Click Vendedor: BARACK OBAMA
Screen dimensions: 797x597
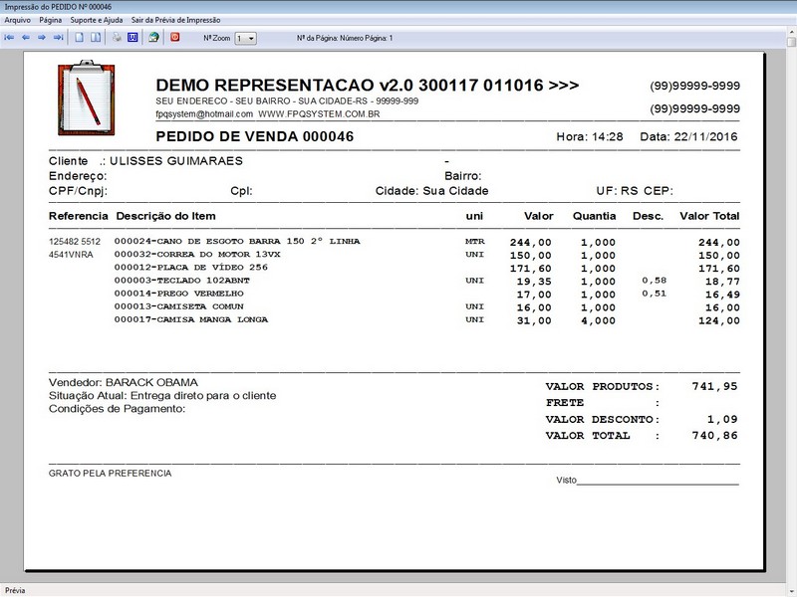tap(124, 383)
